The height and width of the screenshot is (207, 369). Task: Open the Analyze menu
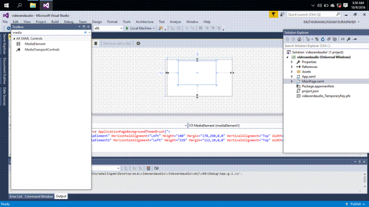(x=175, y=22)
